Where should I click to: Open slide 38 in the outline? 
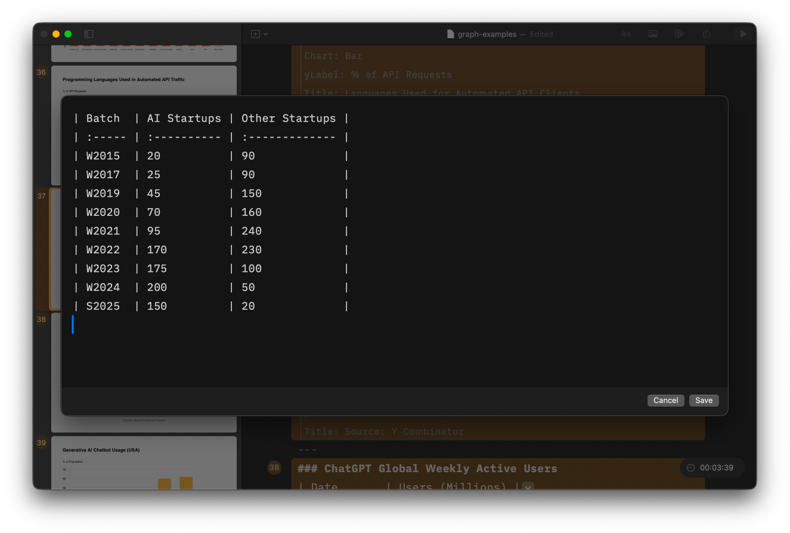[x=274, y=468]
